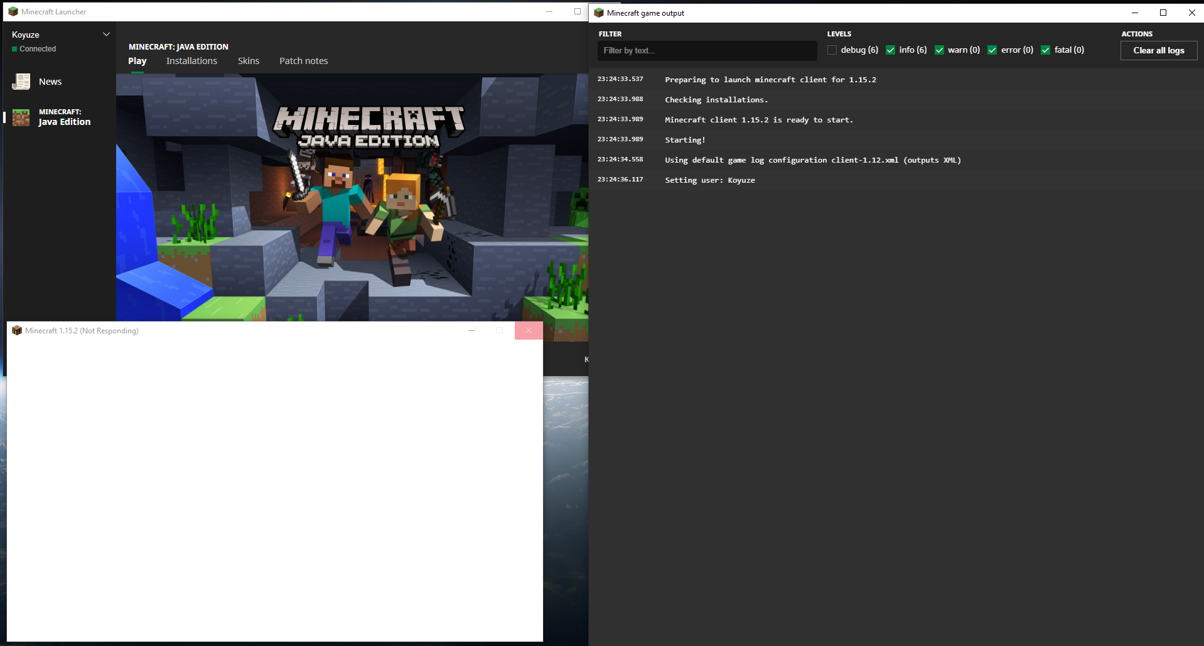Maximize the Minecraft Launcher window

578,11
